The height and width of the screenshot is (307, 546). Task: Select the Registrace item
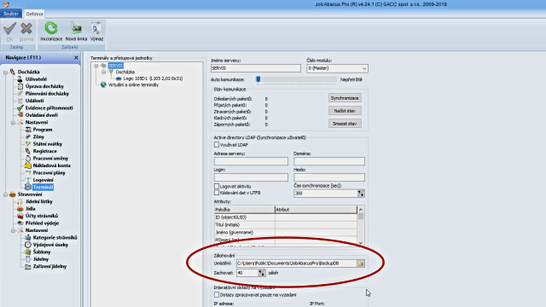(x=44, y=151)
